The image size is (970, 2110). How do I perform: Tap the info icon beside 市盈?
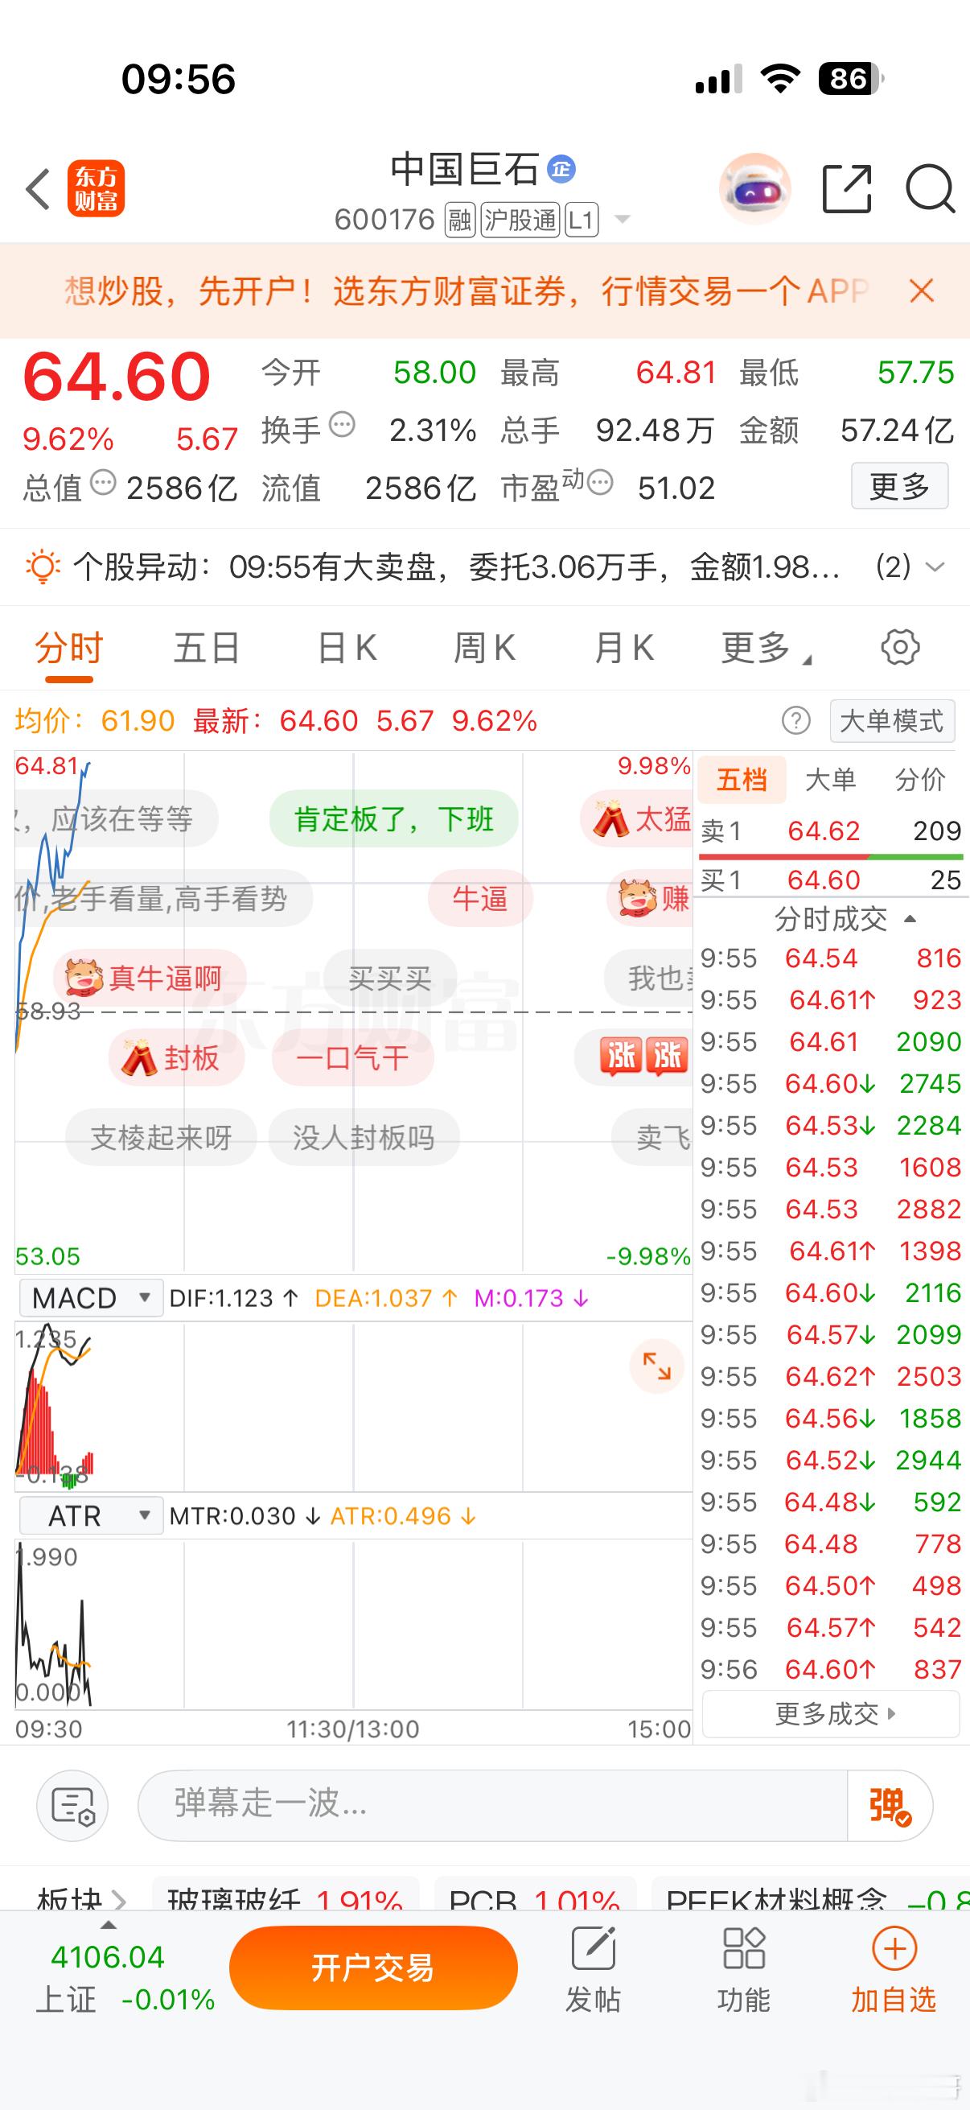pos(600,483)
